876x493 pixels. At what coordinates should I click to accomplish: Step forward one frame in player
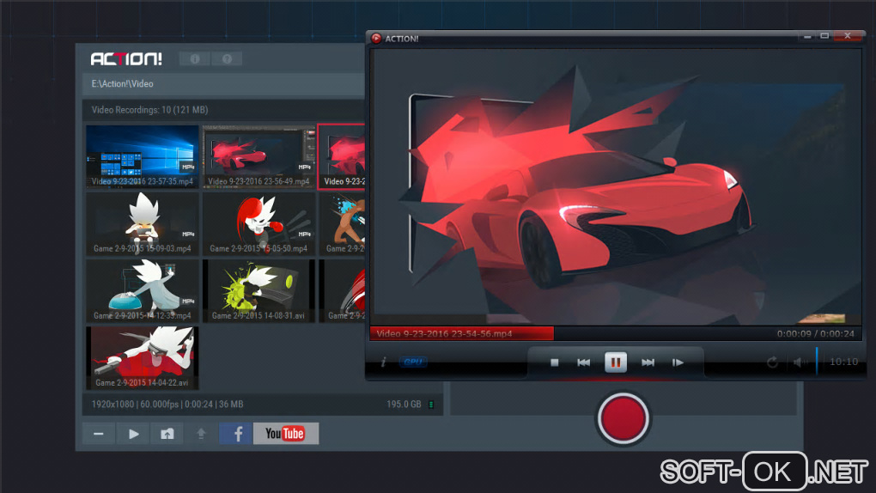[678, 362]
